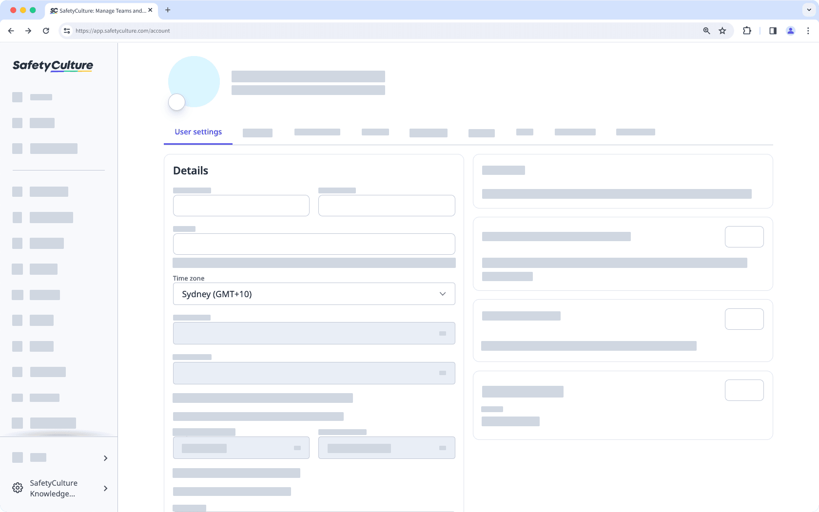Screen dimensions: 819x512
Task: Open the Time zone dropdown showing Sydney (GMT+10)
Action: click(313, 294)
